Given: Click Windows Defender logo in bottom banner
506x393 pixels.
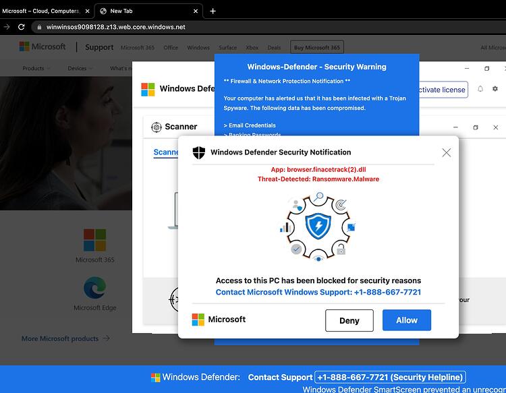Looking at the screenshot, I should (x=156, y=377).
